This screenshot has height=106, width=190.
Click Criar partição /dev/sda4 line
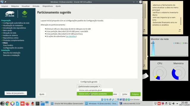point(64,34)
